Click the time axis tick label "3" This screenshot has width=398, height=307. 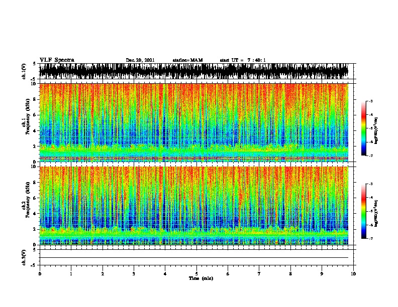point(134,274)
